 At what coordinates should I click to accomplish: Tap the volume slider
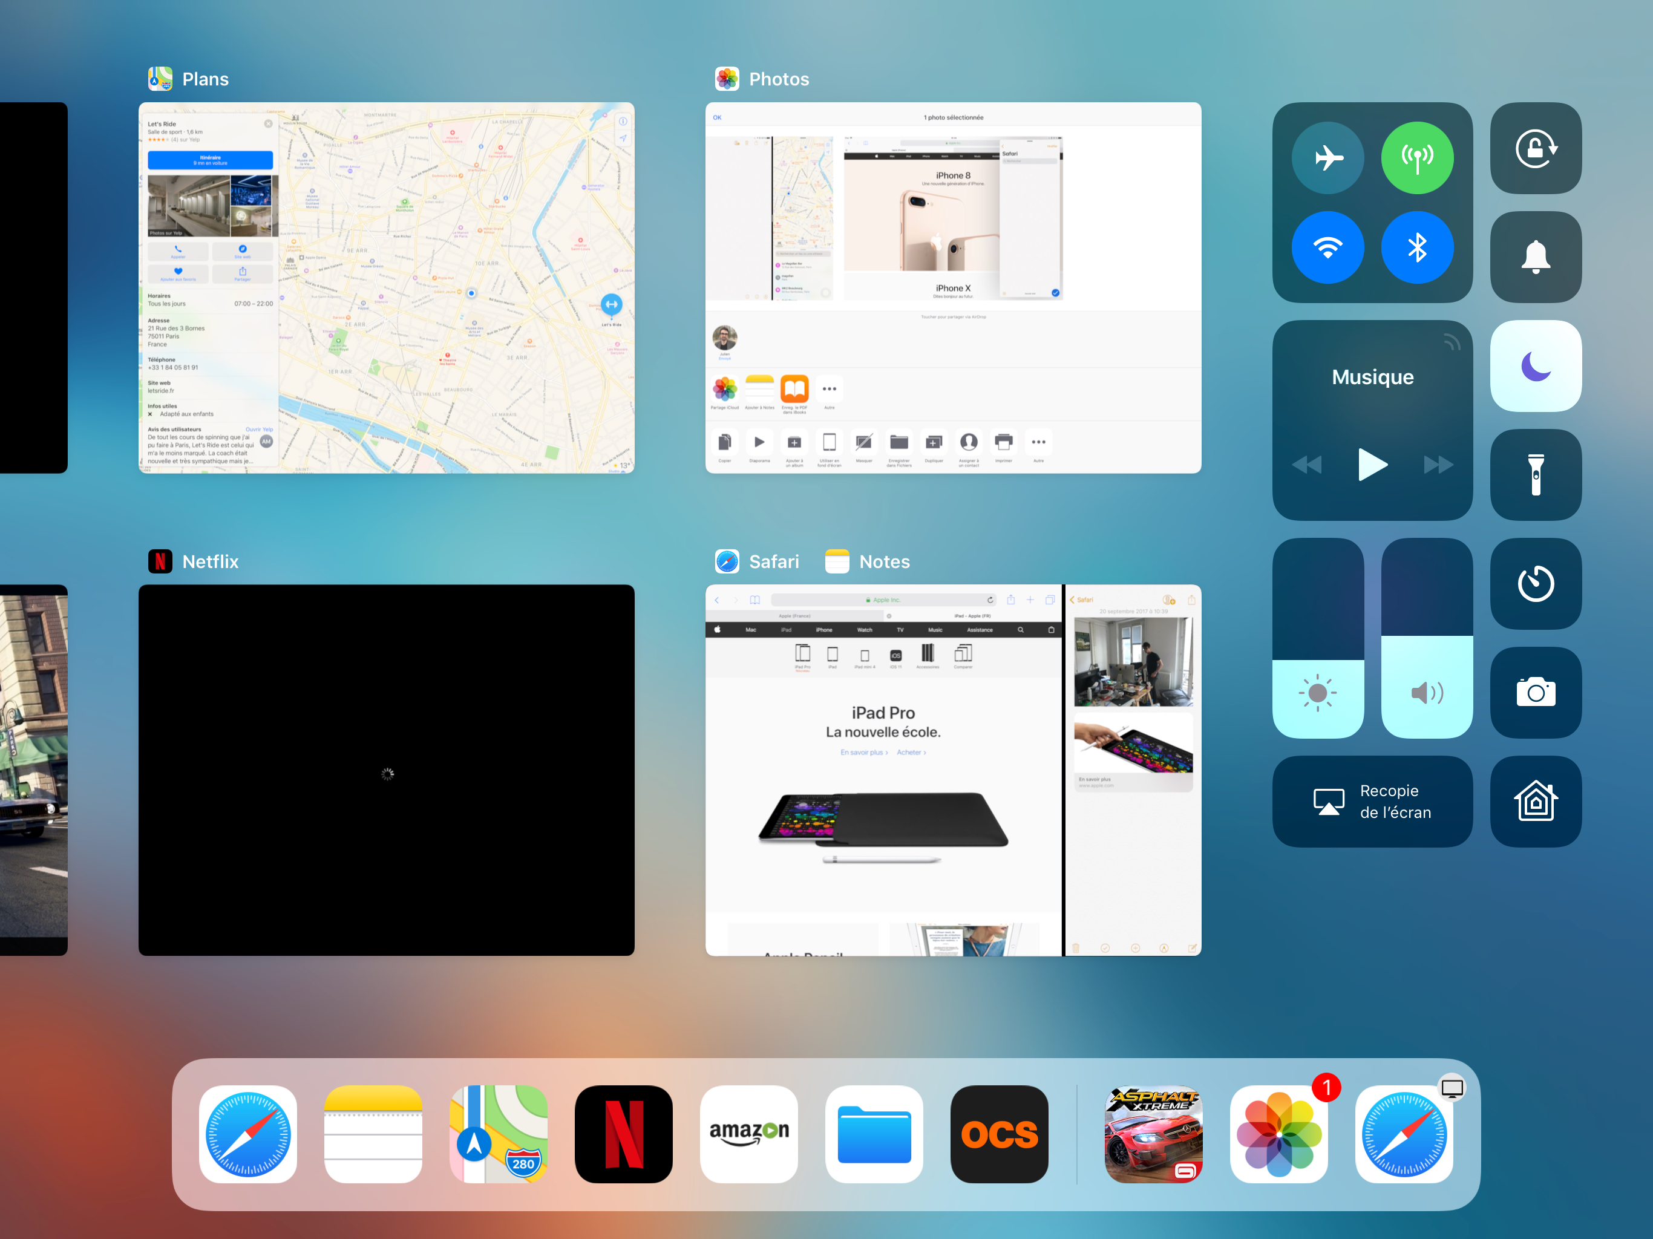pyautogui.click(x=1427, y=638)
